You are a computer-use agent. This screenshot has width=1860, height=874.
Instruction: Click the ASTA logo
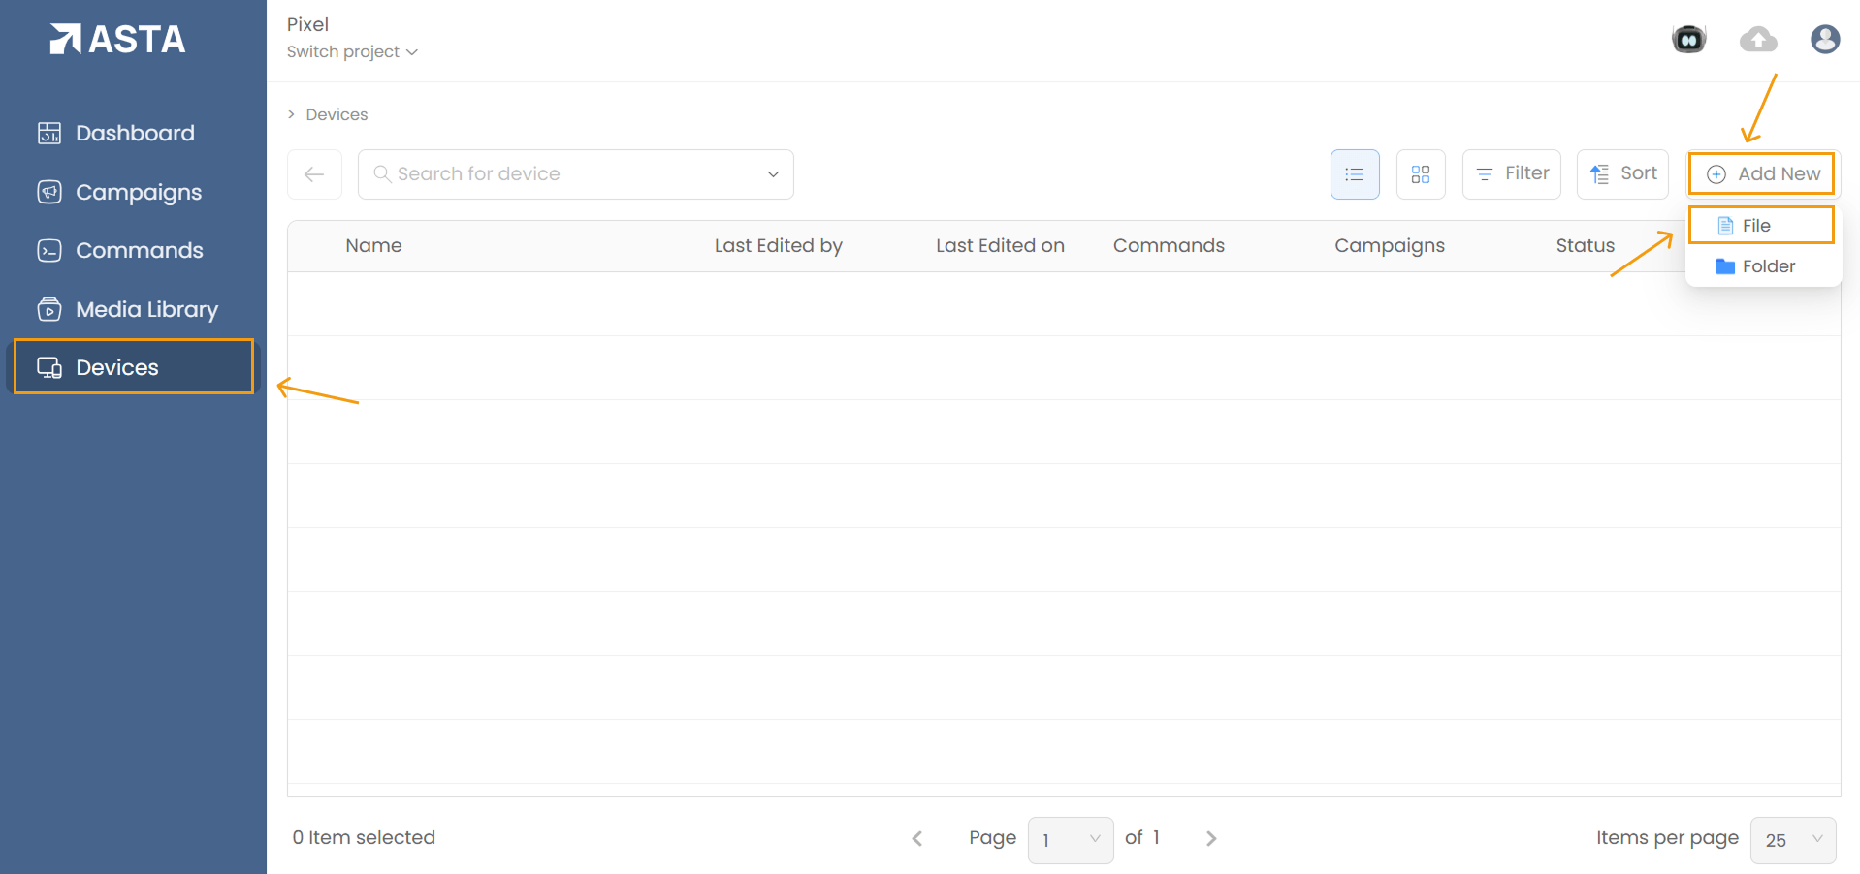point(117,39)
